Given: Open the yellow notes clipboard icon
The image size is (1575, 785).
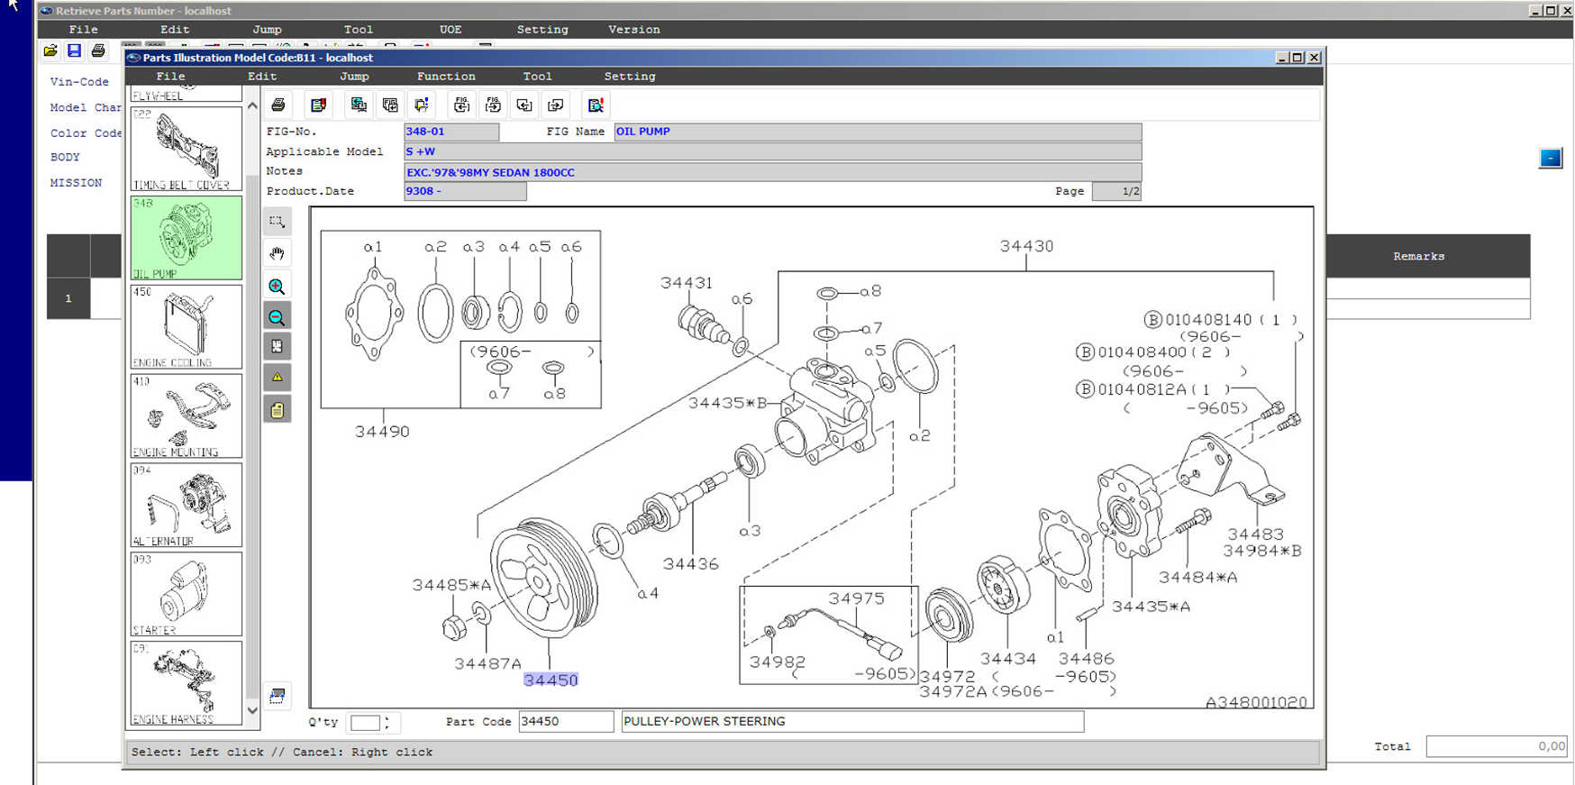Looking at the screenshot, I should click(x=277, y=410).
